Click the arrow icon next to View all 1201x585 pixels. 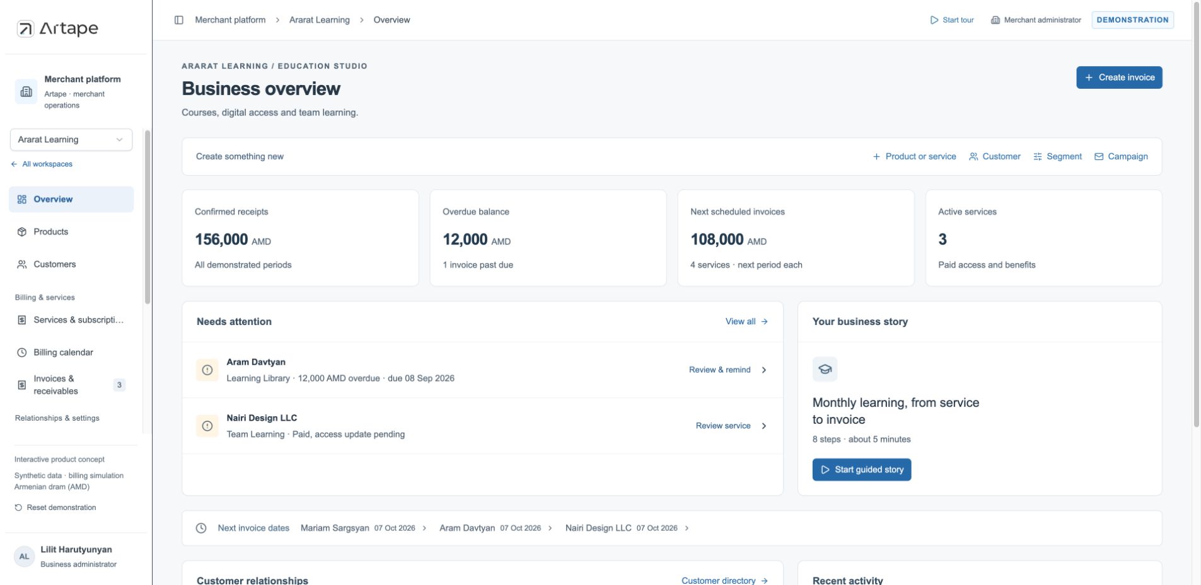pyautogui.click(x=764, y=322)
